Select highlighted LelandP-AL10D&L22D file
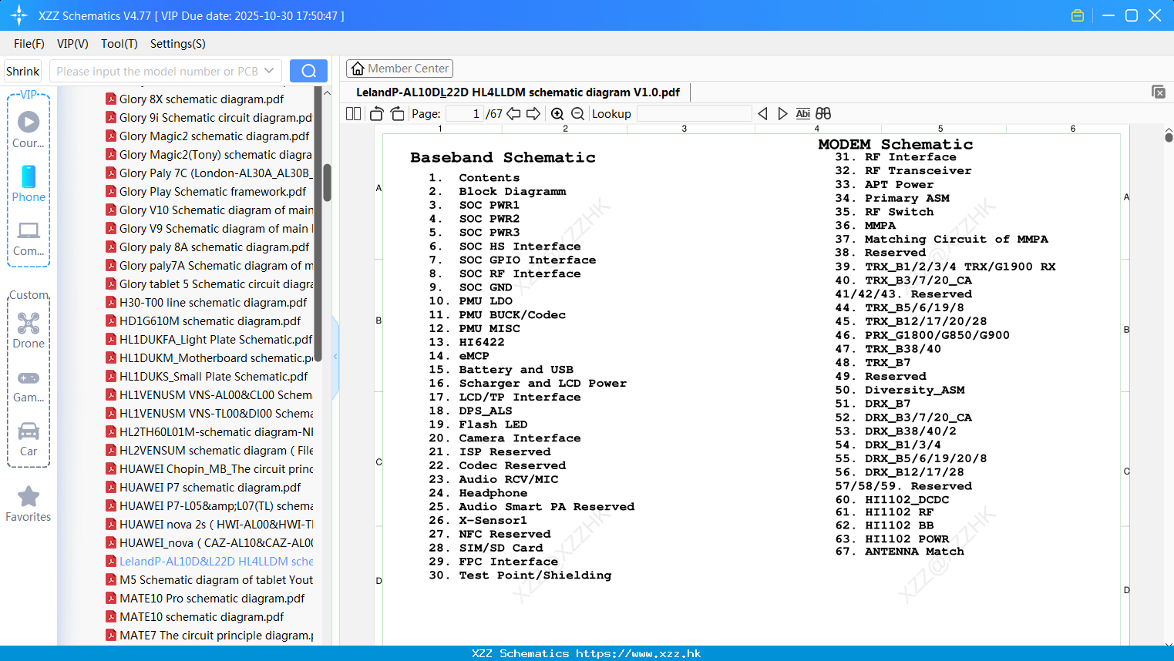Screen dimensions: 1174x661 coord(209,561)
